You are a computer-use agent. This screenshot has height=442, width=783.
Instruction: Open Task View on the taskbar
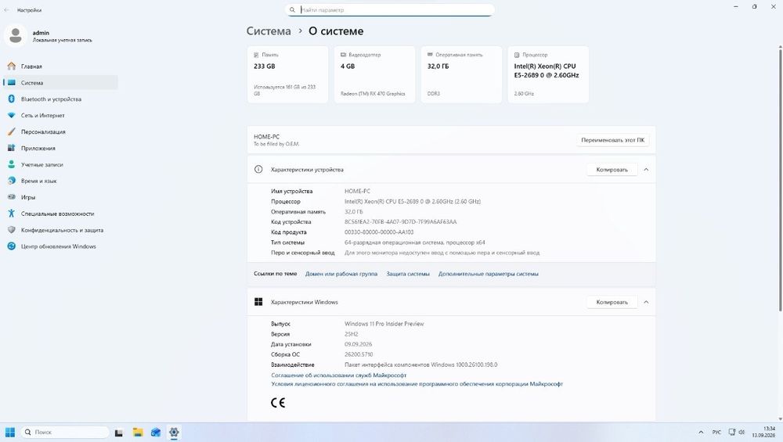pos(119,433)
